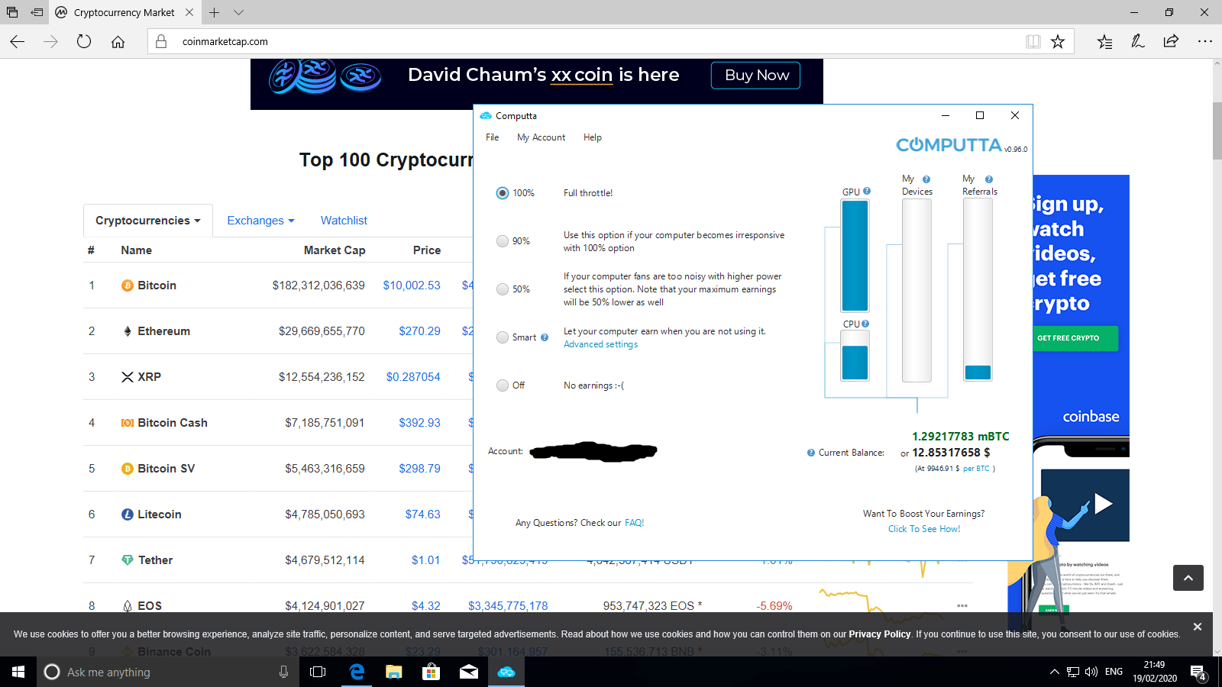The height and width of the screenshot is (687, 1222).
Task: Click the Cortana search box
Action: tap(167, 672)
